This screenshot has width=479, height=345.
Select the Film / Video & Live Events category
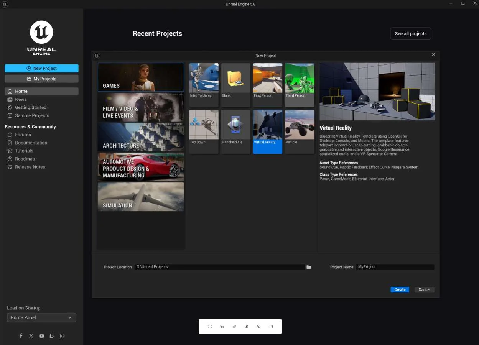pyautogui.click(x=141, y=107)
